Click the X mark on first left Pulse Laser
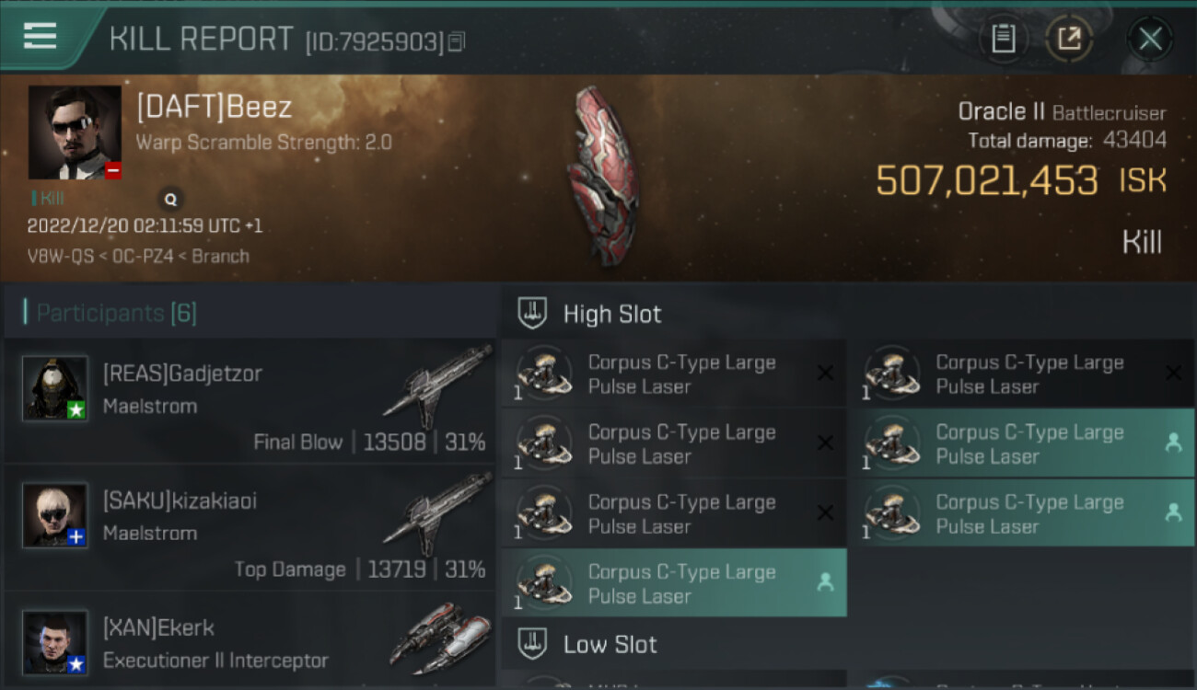The width and height of the screenshot is (1197, 690). 825,373
